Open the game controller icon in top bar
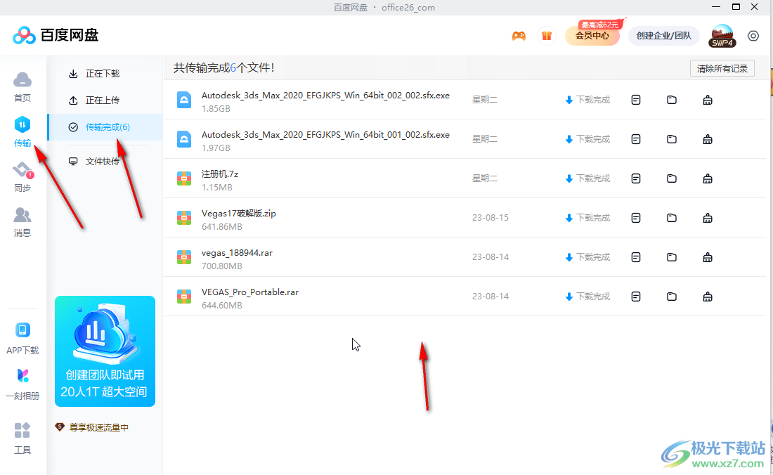Viewport: 773px width, 475px height. (x=519, y=35)
